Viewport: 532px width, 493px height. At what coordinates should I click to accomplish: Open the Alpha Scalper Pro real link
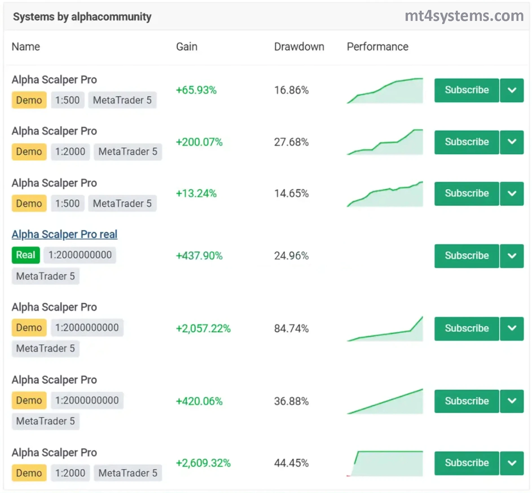[x=64, y=234]
